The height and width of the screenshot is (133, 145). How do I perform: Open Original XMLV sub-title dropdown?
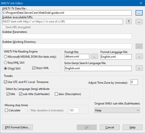tap(117, 110)
